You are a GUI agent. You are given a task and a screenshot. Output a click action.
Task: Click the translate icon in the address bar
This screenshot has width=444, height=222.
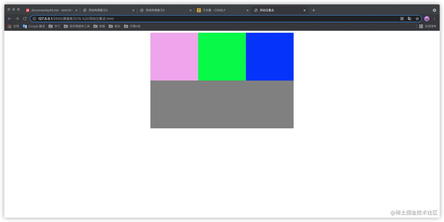[x=409, y=19]
